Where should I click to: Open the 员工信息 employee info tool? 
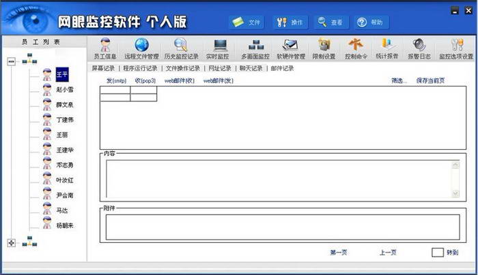coord(105,48)
